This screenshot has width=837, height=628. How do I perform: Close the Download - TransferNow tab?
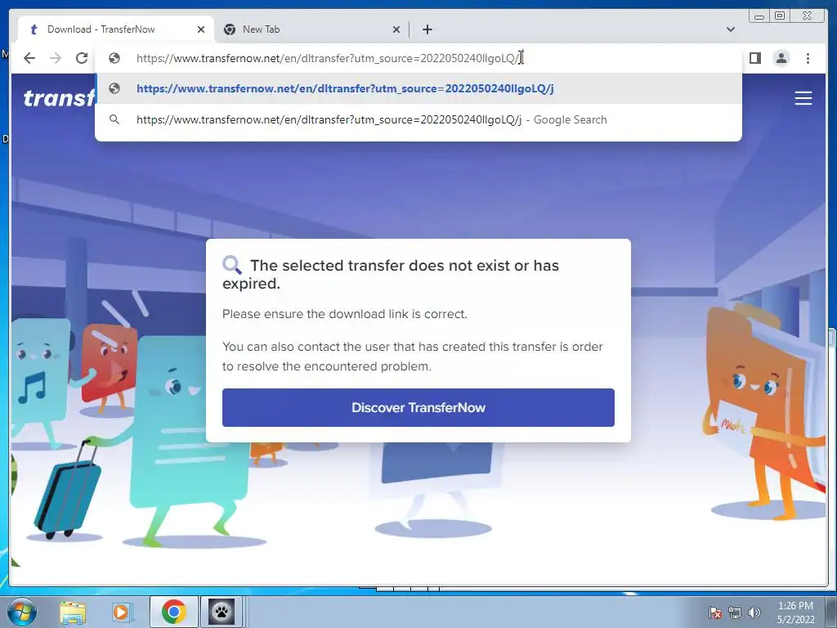(201, 29)
